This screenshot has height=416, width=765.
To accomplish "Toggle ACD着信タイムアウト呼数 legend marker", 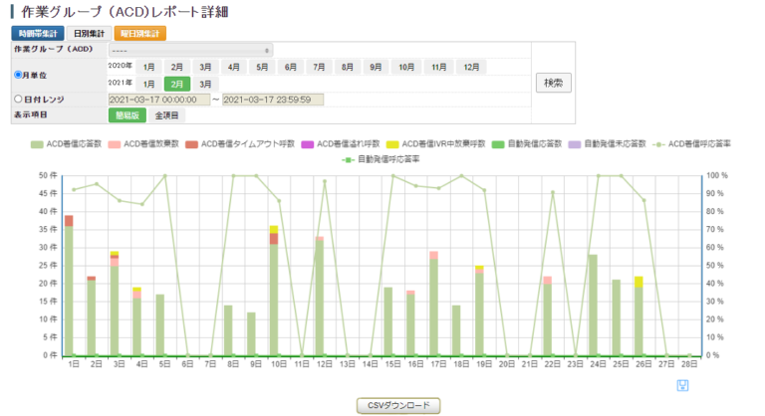I will (x=192, y=144).
